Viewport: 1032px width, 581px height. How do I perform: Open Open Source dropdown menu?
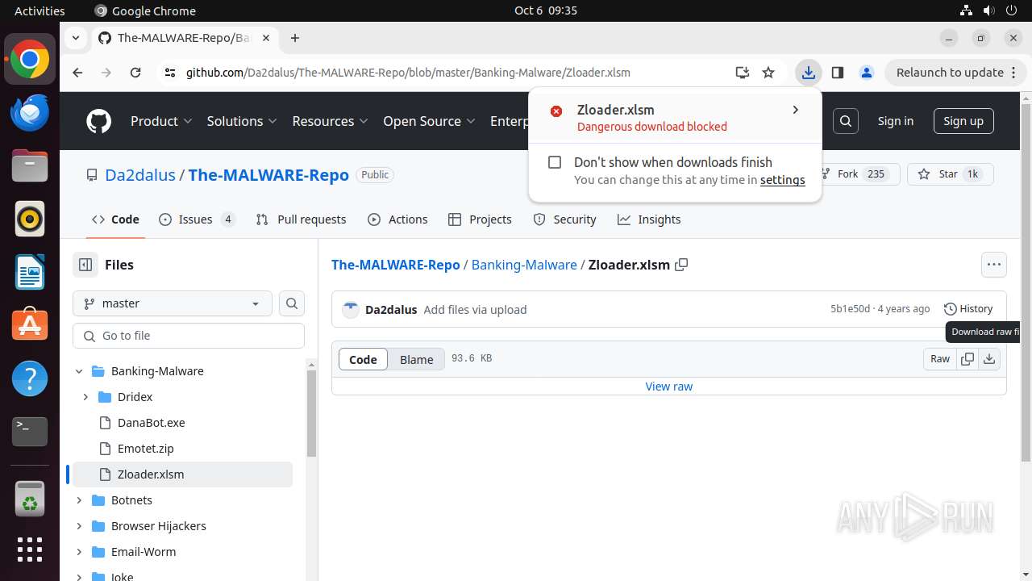click(x=430, y=121)
